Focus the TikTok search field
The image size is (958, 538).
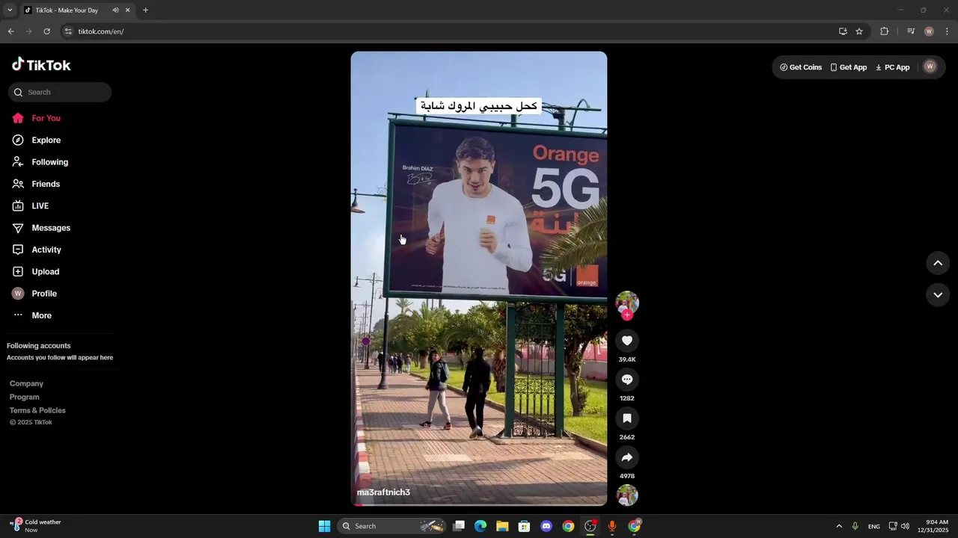60,92
